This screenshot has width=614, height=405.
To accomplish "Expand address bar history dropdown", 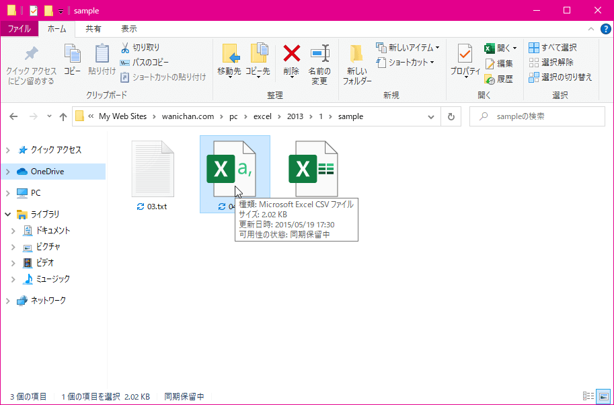I will coord(431,116).
